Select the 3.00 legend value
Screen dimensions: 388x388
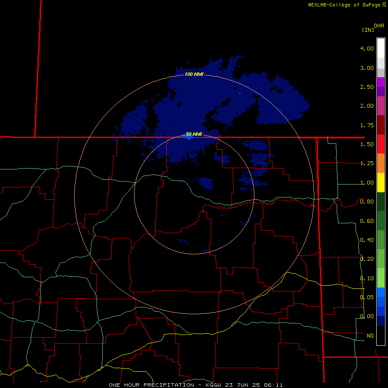click(x=367, y=68)
